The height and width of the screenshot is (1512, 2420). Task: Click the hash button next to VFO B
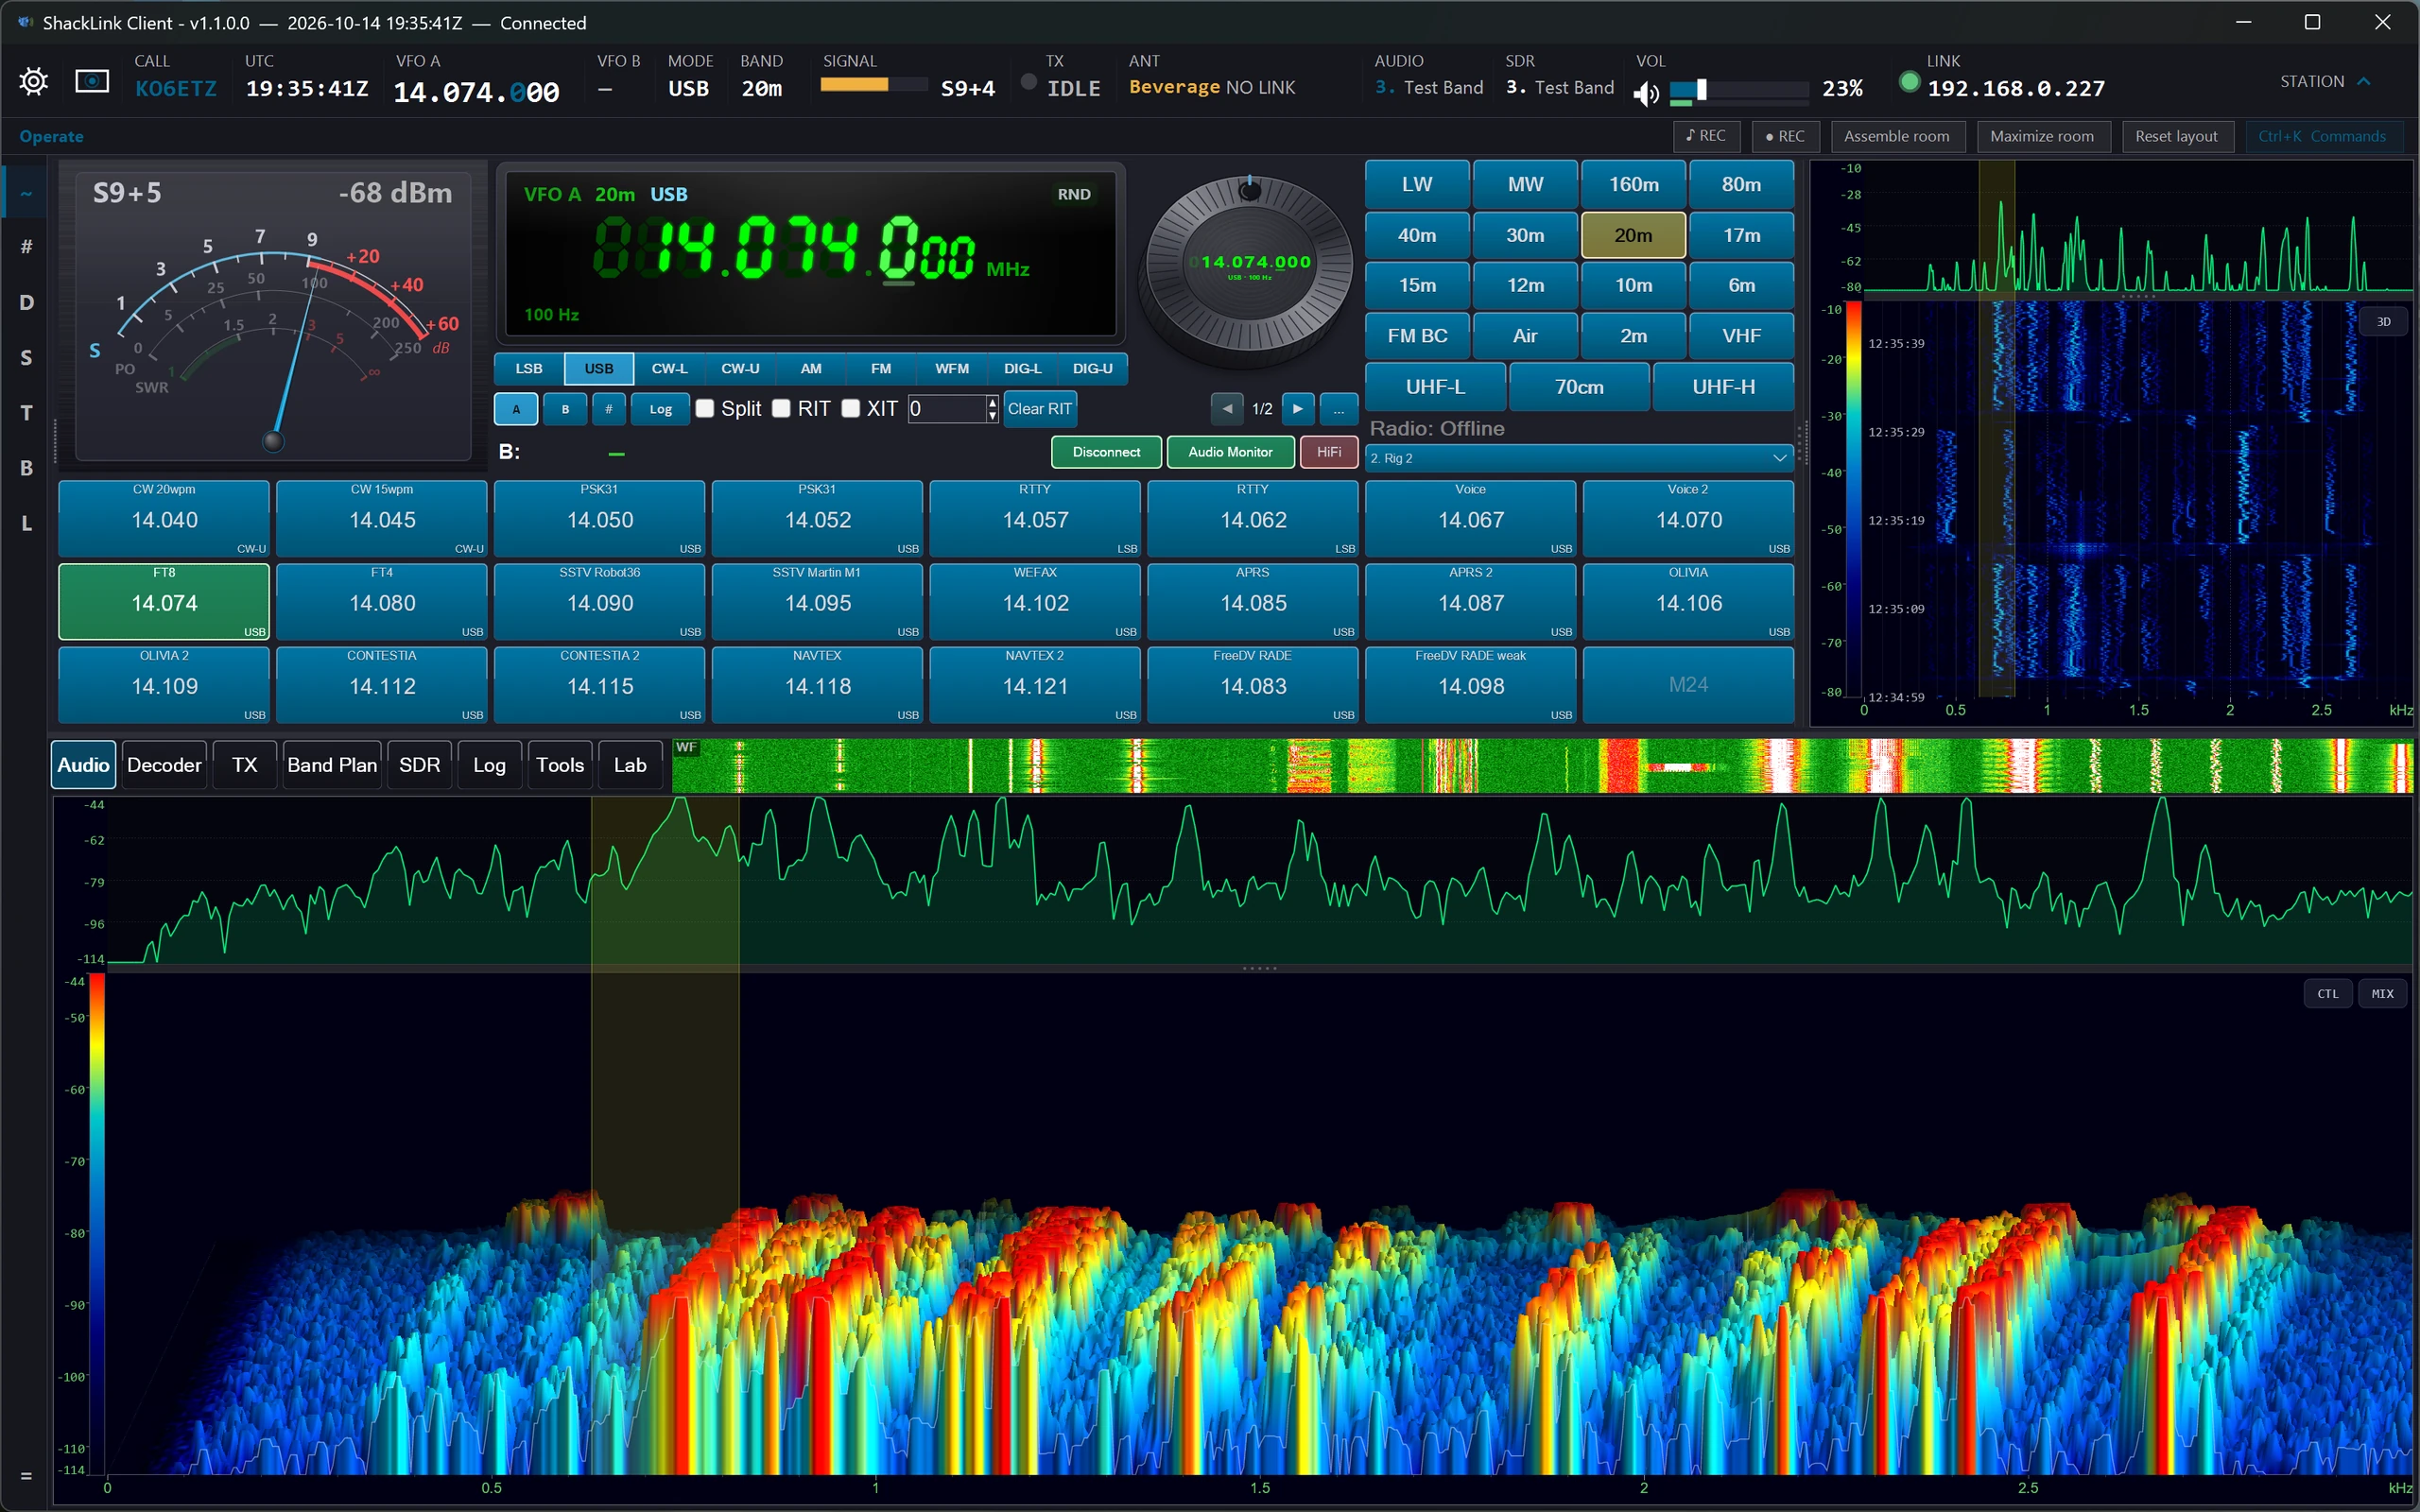pyautogui.click(x=609, y=409)
